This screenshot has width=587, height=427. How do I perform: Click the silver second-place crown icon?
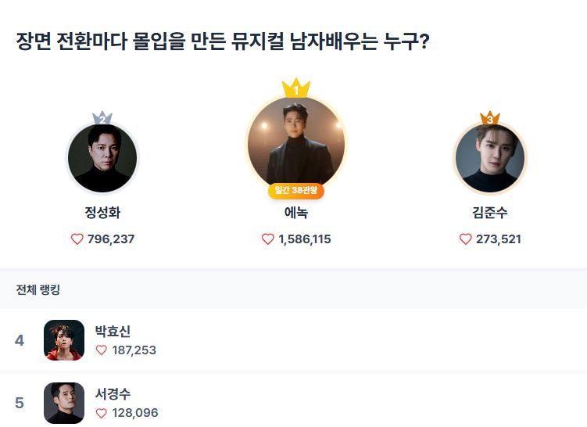pyautogui.click(x=102, y=119)
